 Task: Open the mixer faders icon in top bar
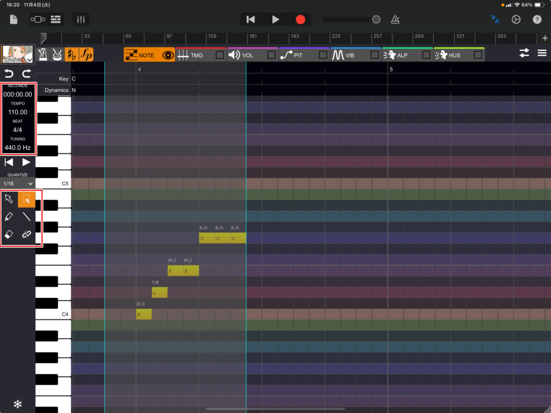(81, 19)
